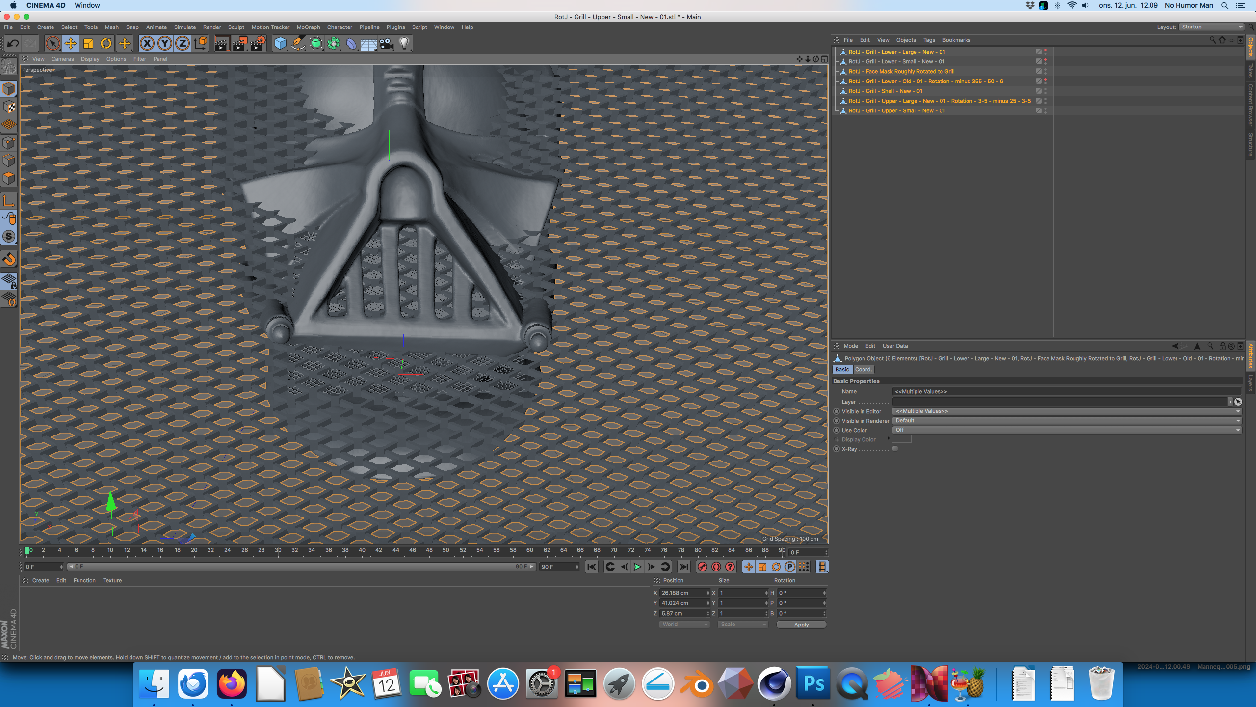Click the Floor environment icon

tap(369, 43)
